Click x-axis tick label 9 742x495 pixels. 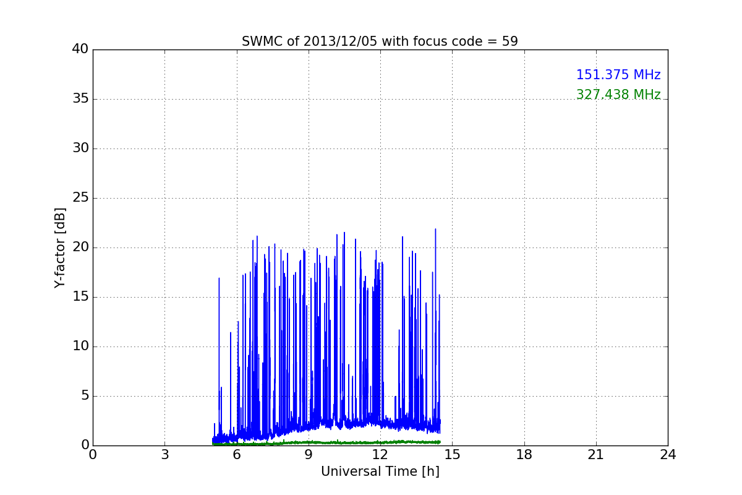click(x=309, y=455)
